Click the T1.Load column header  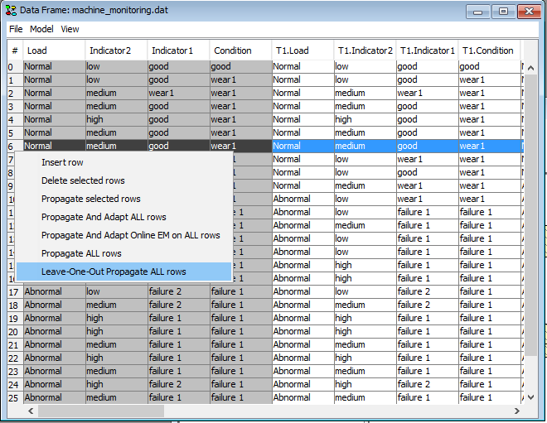click(x=303, y=50)
